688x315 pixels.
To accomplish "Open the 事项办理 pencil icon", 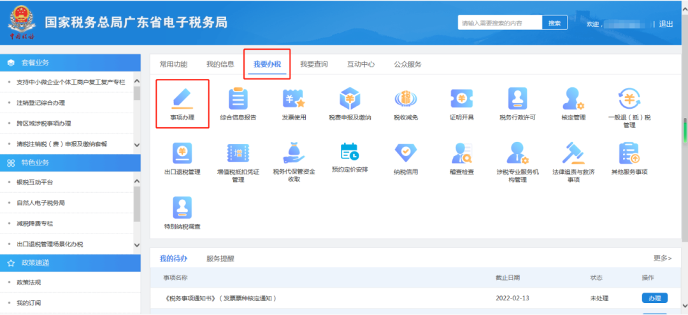I will [182, 98].
